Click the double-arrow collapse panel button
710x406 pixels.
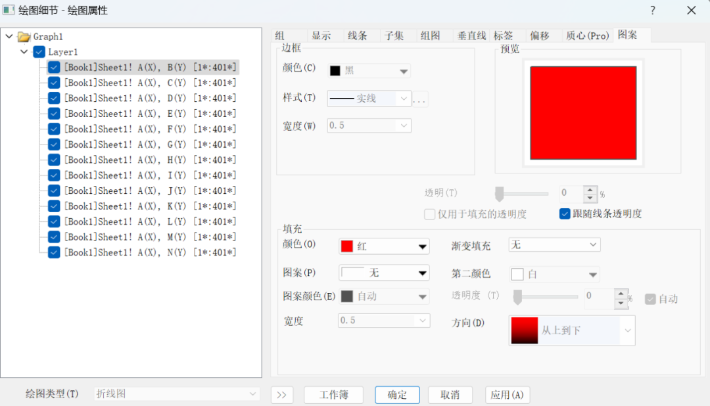(281, 395)
